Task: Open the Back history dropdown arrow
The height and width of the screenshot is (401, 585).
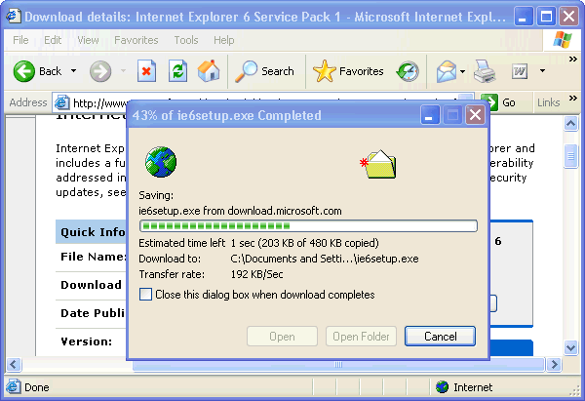Action: tap(73, 71)
